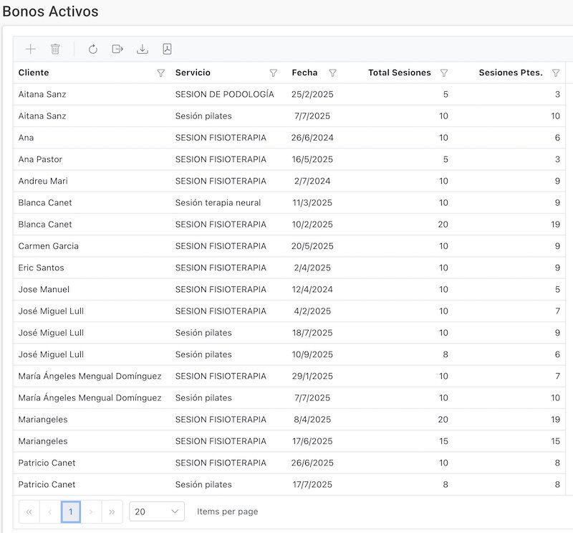The image size is (573, 533).
Task: Export table with the PDF icon
Action: [x=167, y=49]
